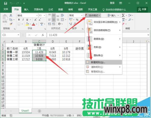Open the number format dropdown

(82, 15)
